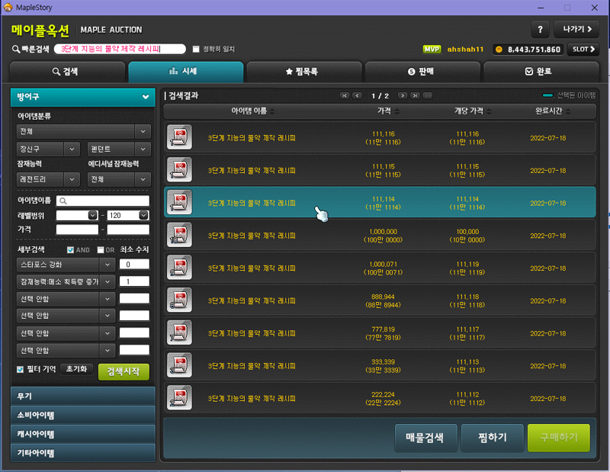
Task: Expand the 캐시아이템 category
Action: (x=83, y=435)
